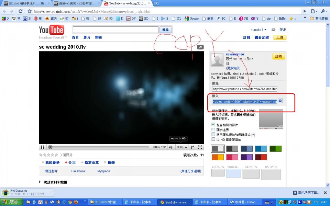This screenshot has width=330, height=206.
Task: Open the 360p quality dropdown
Action: click(182, 147)
